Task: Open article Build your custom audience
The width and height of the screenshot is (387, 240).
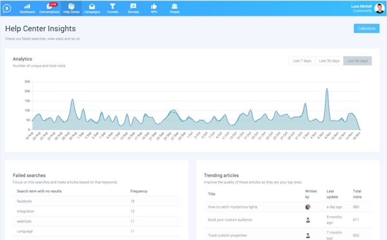Action: pyautogui.click(x=230, y=220)
